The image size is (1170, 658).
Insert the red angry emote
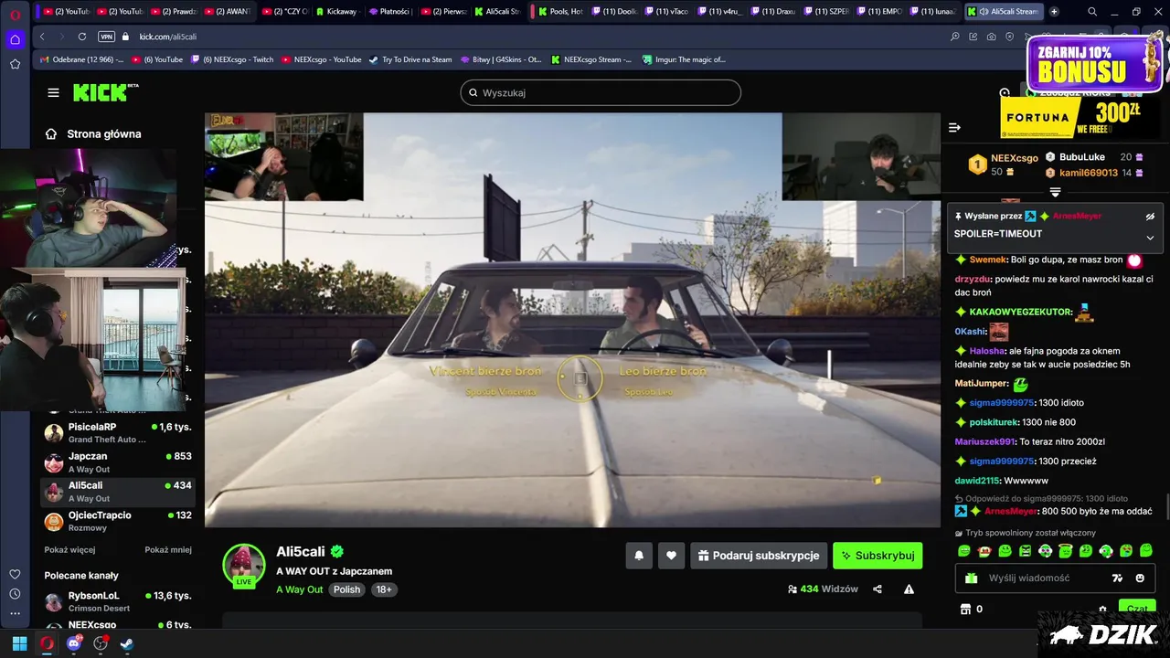[x=984, y=551]
